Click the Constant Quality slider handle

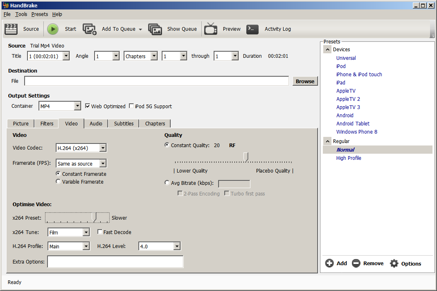click(246, 157)
